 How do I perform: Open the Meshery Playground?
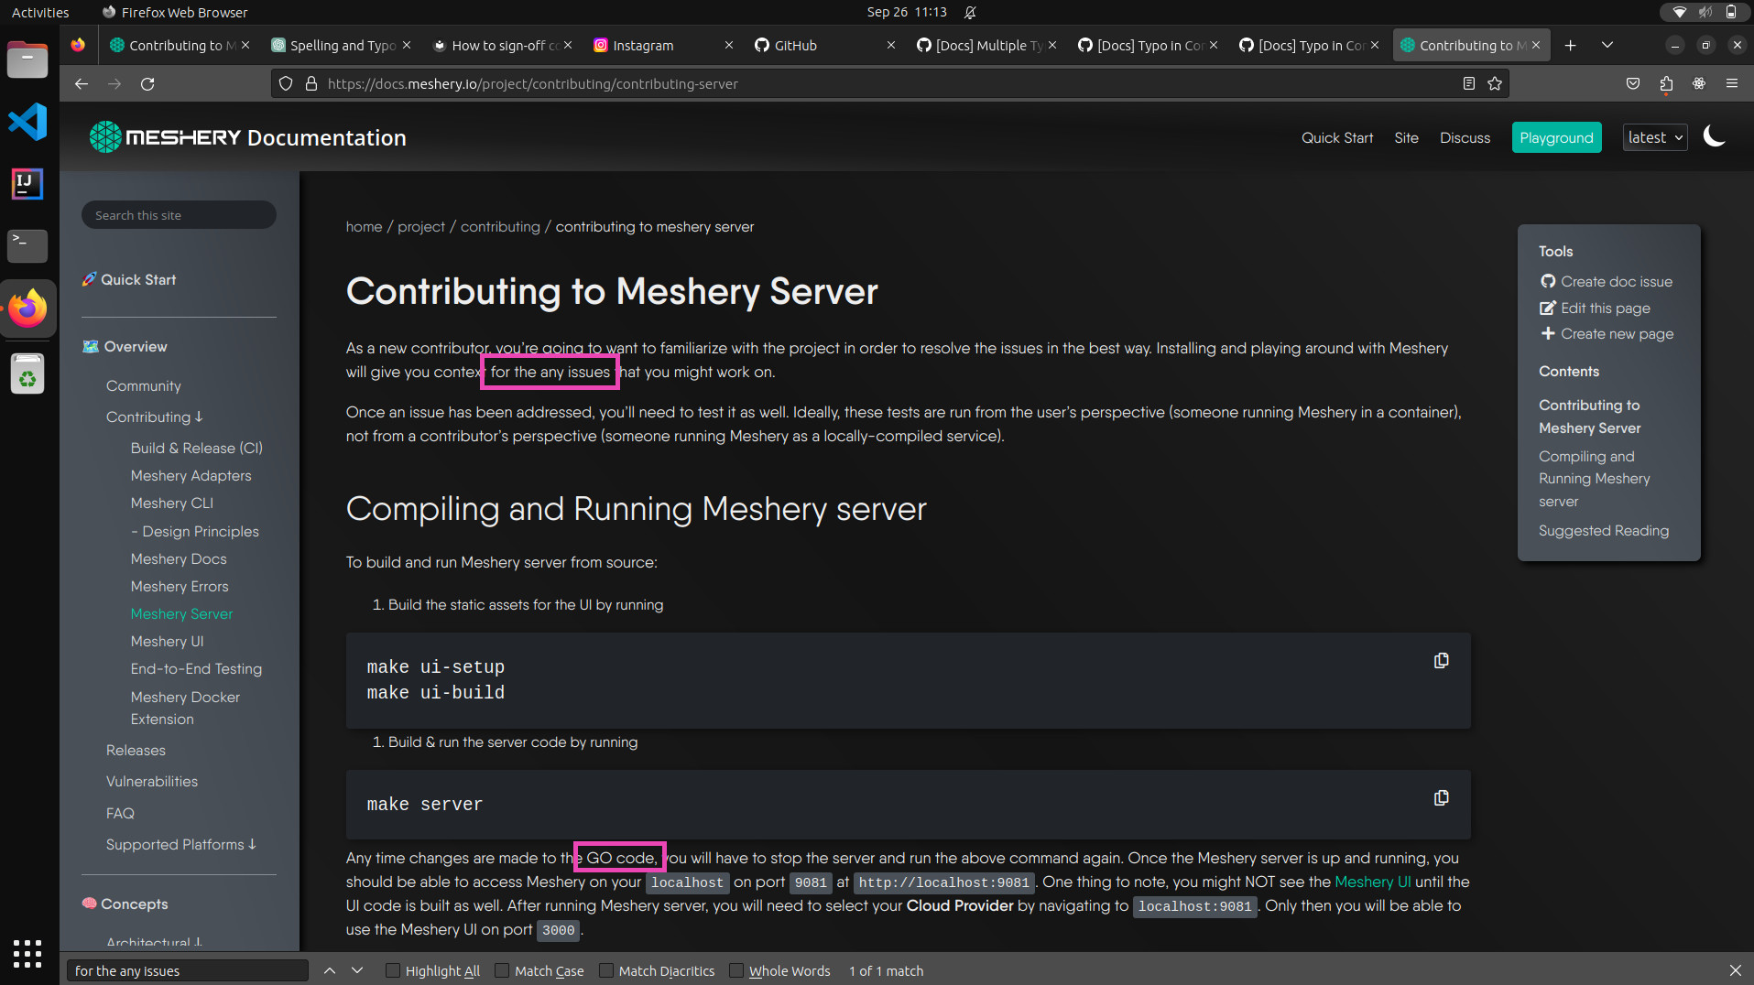[1556, 136]
